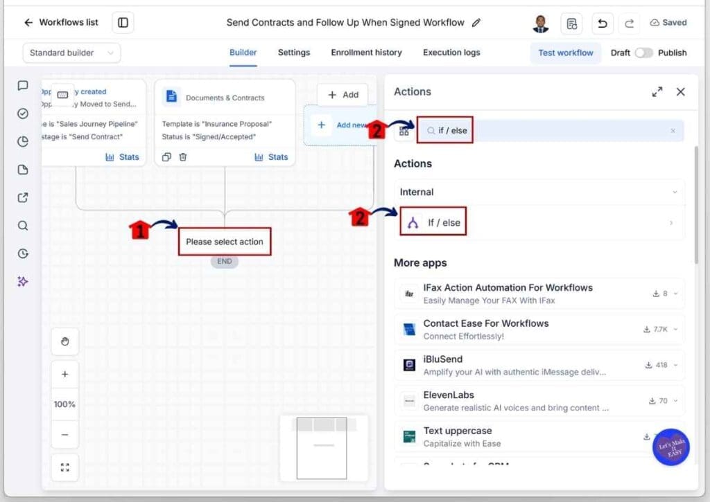Viewport: 710px width, 502px height.
Task: Open the checkmark circle sidebar icon
Action: (x=23, y=114)
